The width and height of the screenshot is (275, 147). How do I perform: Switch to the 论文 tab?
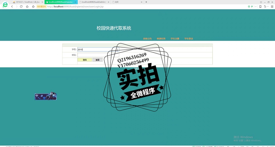[x=126, y=2]
